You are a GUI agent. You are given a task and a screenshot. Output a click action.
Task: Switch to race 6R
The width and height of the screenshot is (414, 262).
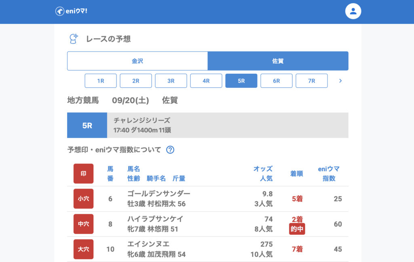pyautogui.click(x=277, y=81)
